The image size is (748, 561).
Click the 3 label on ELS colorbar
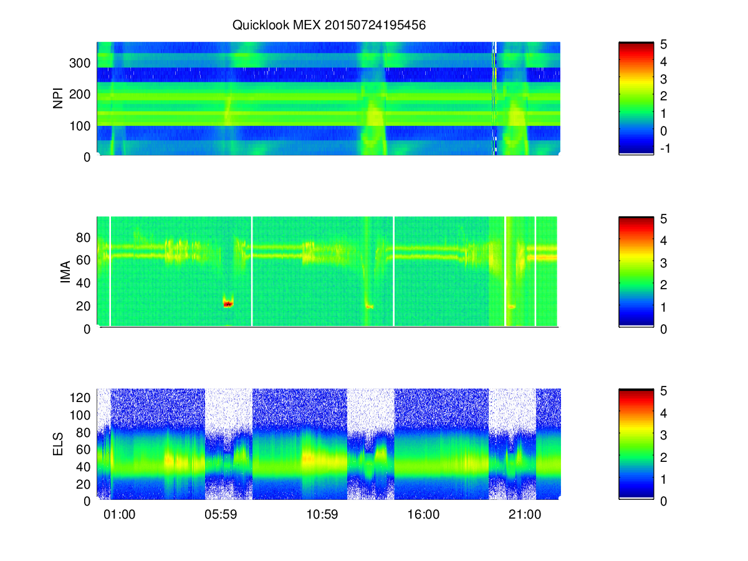[x=664, y=434]
